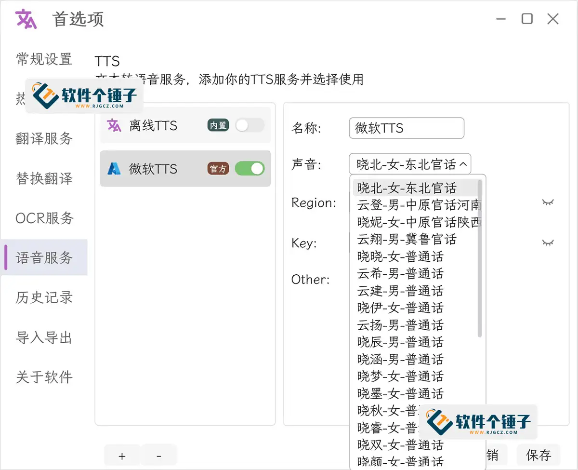Image resolution: width=578 pixels, height=470 pixels.
Task: Disable the 微软TTS toggle switch
Action: coord(250,168)
